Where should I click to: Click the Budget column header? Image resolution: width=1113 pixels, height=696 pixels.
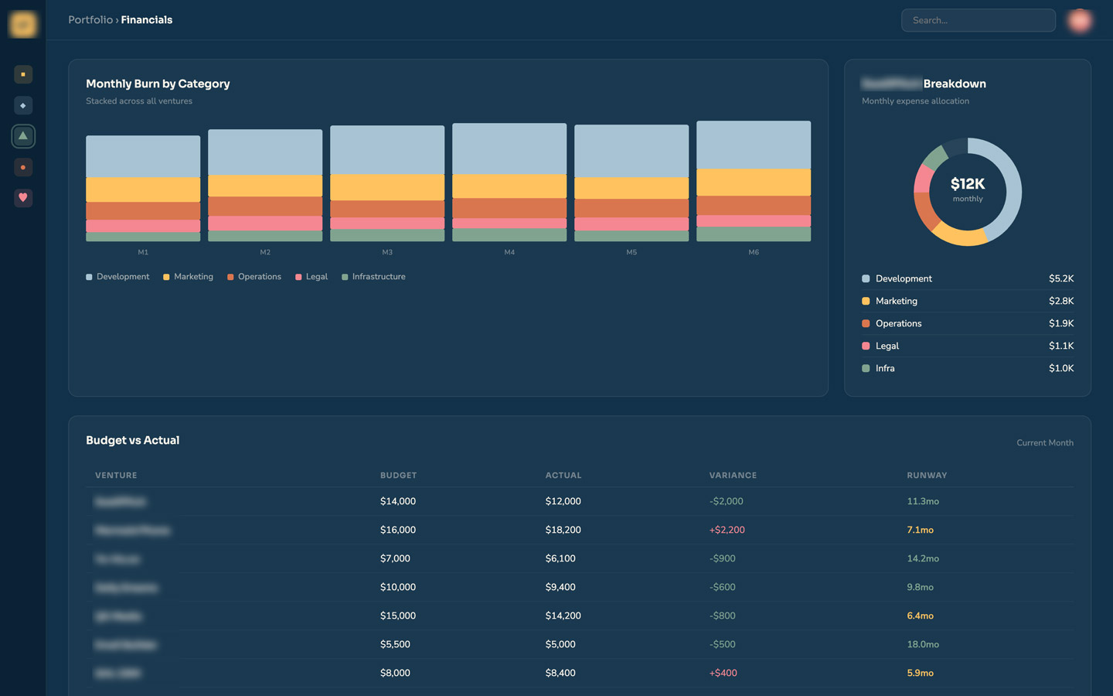click(398, 476)
